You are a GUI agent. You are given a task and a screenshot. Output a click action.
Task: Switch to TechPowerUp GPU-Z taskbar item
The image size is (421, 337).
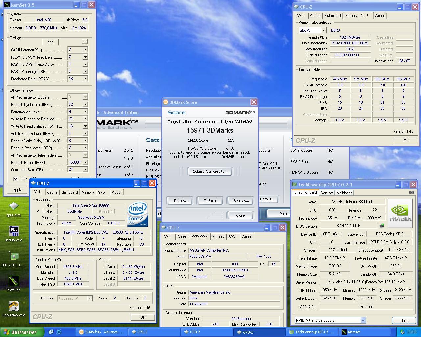[312, 332]
